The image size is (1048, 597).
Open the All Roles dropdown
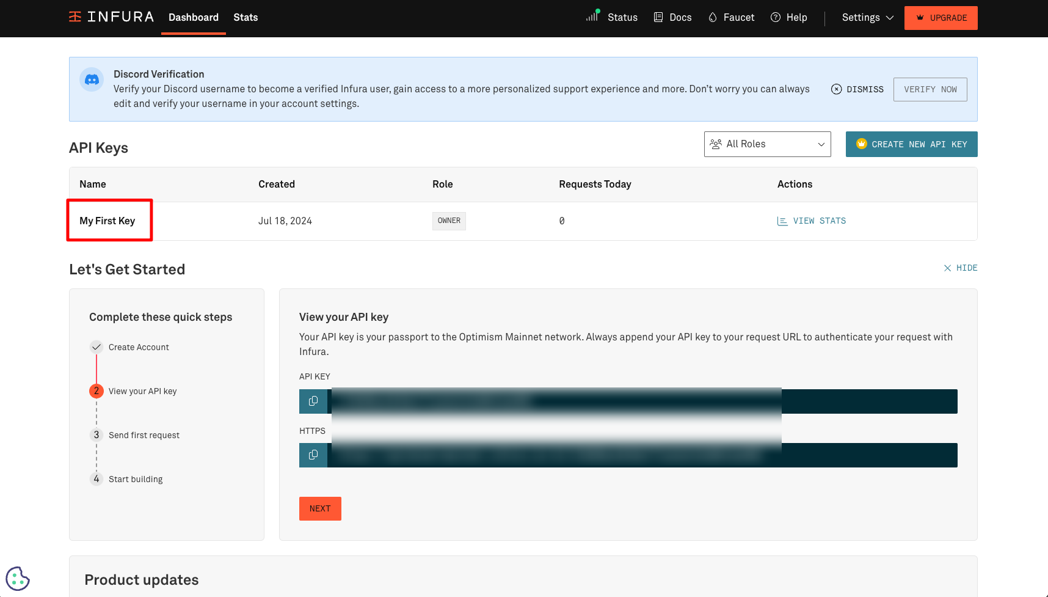tap(768, 144)
